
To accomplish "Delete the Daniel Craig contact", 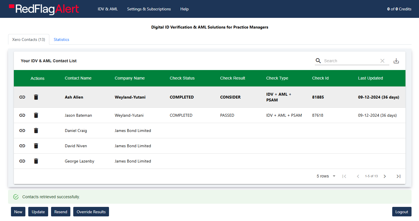I will coord(36,131).
